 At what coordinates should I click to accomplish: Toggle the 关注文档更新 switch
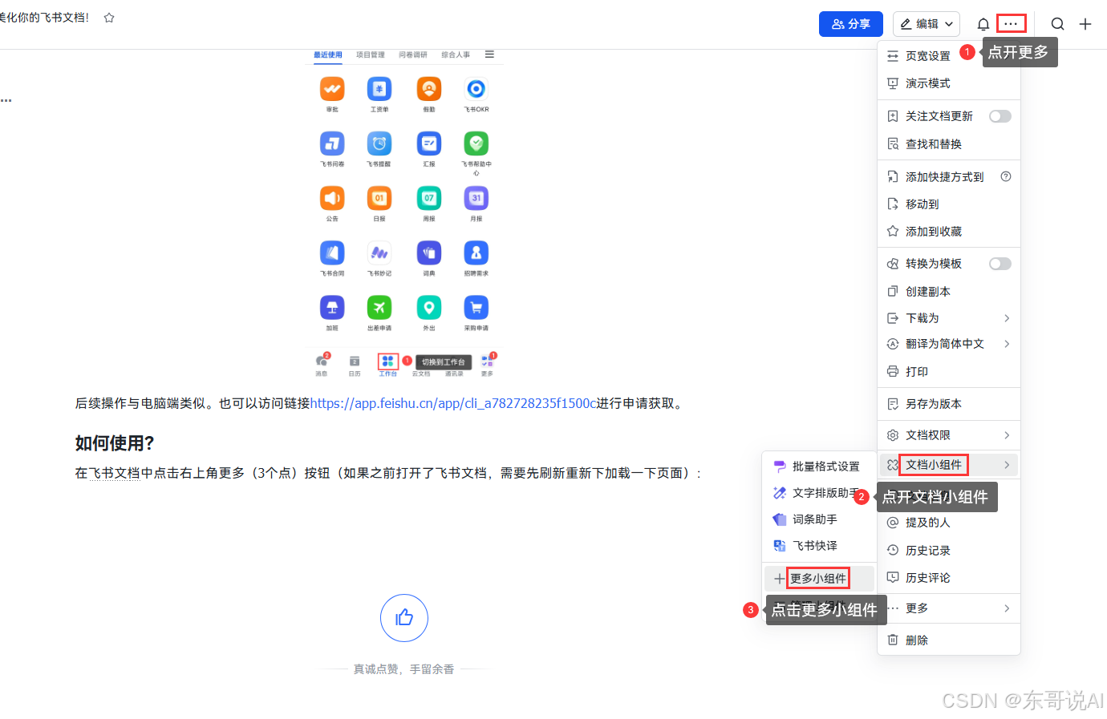(1000, 116)
